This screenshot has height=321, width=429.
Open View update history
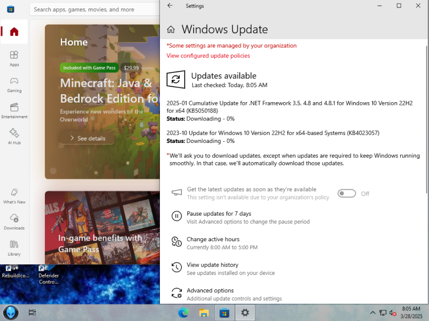pyautogui.click(x=212, y=265)
